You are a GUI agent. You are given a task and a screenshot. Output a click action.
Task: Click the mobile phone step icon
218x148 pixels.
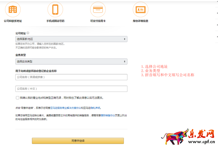tap(55, 9)
